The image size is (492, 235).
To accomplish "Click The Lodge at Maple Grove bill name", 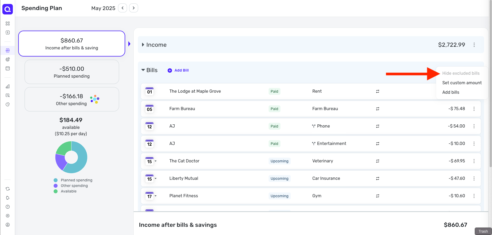I will pos(195,91).
